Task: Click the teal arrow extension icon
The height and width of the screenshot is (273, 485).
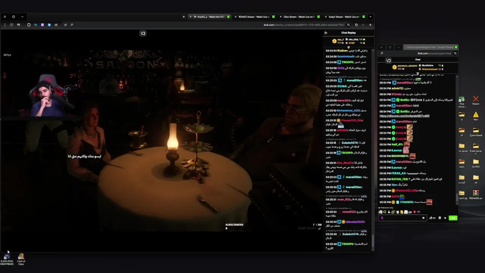Action: (36, 25)
